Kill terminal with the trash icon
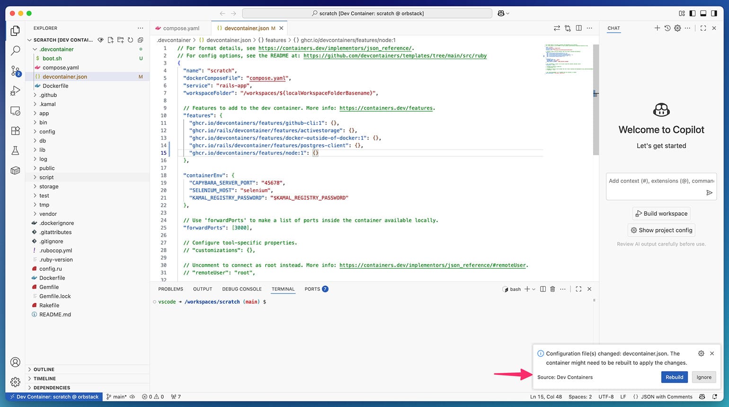 (552, 289)
